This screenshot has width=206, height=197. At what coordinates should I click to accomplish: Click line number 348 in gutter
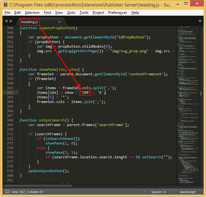click(10, 28)
